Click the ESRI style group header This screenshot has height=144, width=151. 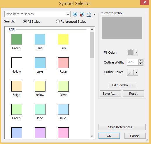coord(12,29)
